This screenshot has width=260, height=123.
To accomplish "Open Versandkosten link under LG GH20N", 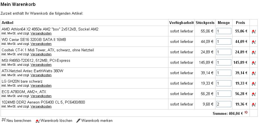I will pos(41,85).
